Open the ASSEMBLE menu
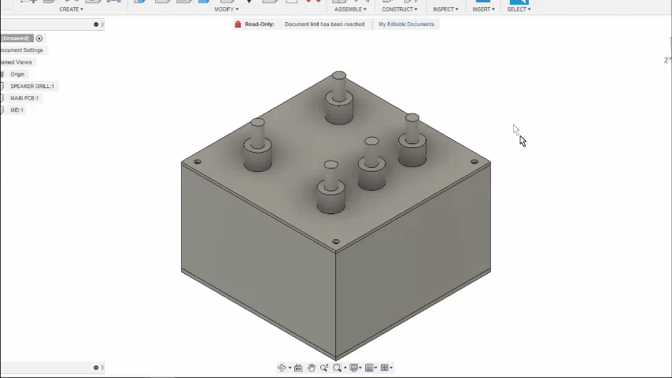Viewport: 672px width, 378px height. (350, 9)
